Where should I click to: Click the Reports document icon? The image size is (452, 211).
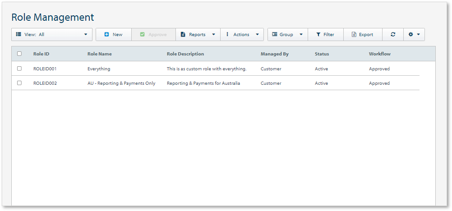(183, 35)
